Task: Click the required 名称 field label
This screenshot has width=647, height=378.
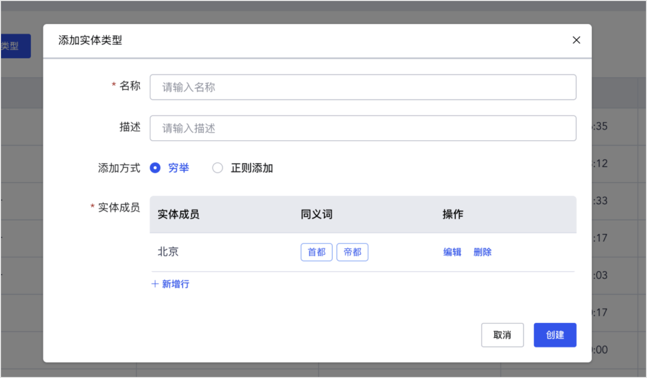Action: [130, 86]
